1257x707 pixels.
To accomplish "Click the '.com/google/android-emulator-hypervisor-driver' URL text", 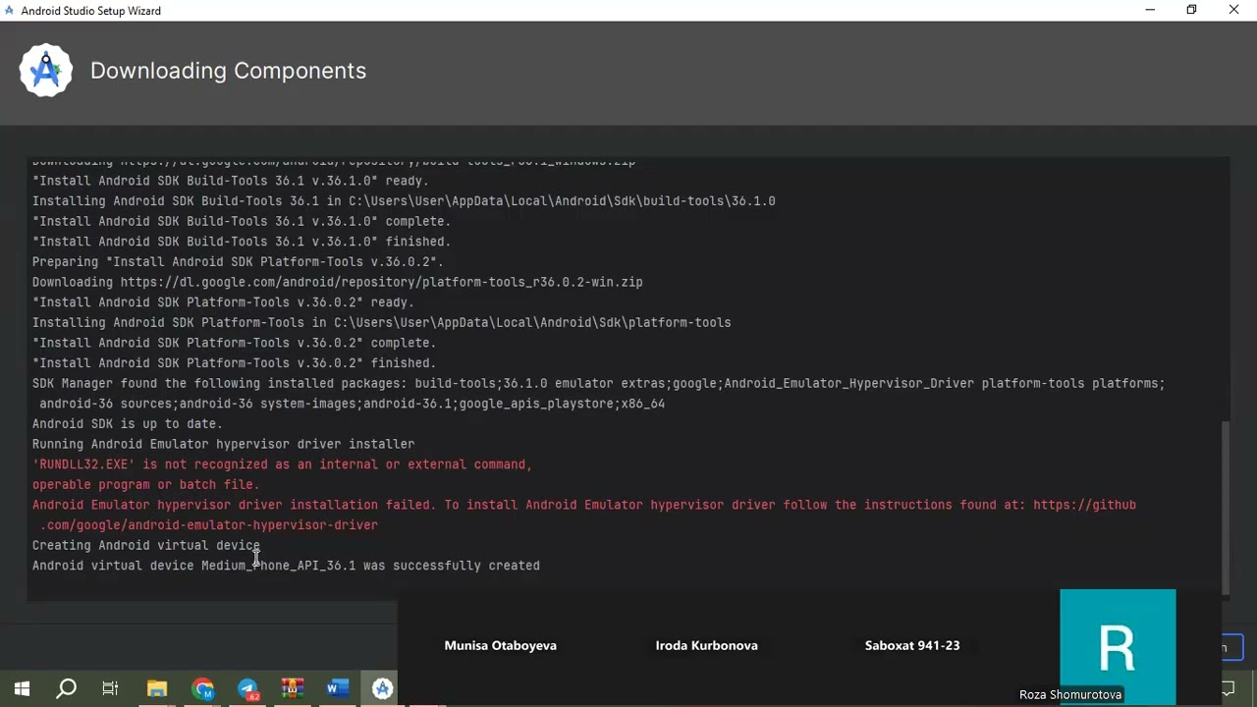I will point(208,525).
